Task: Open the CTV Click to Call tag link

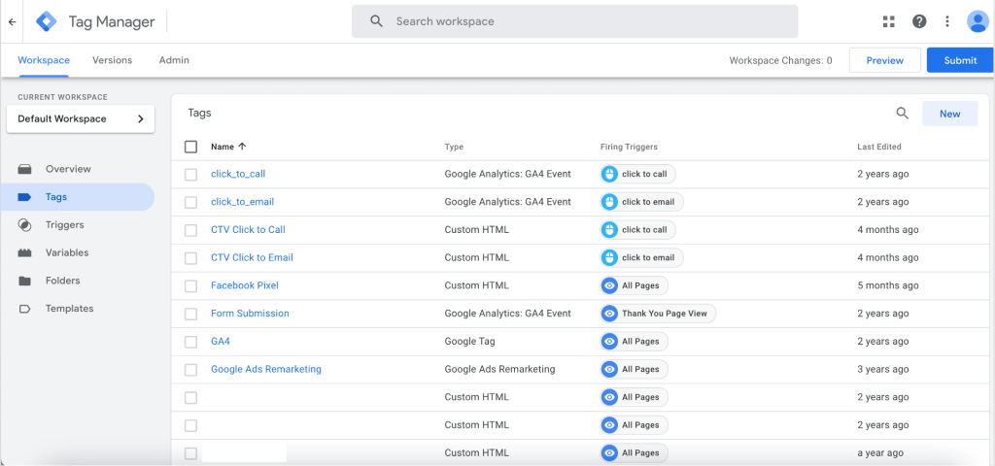Action: pyautogui.click(x=248, y=229)
